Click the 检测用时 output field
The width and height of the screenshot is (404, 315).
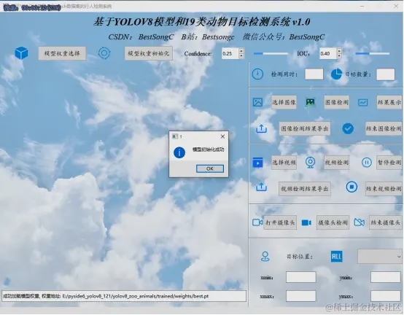point(314,74)
